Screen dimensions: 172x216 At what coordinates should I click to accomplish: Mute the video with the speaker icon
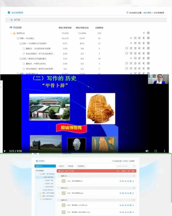pyautogui.click(x=147, y=151)
